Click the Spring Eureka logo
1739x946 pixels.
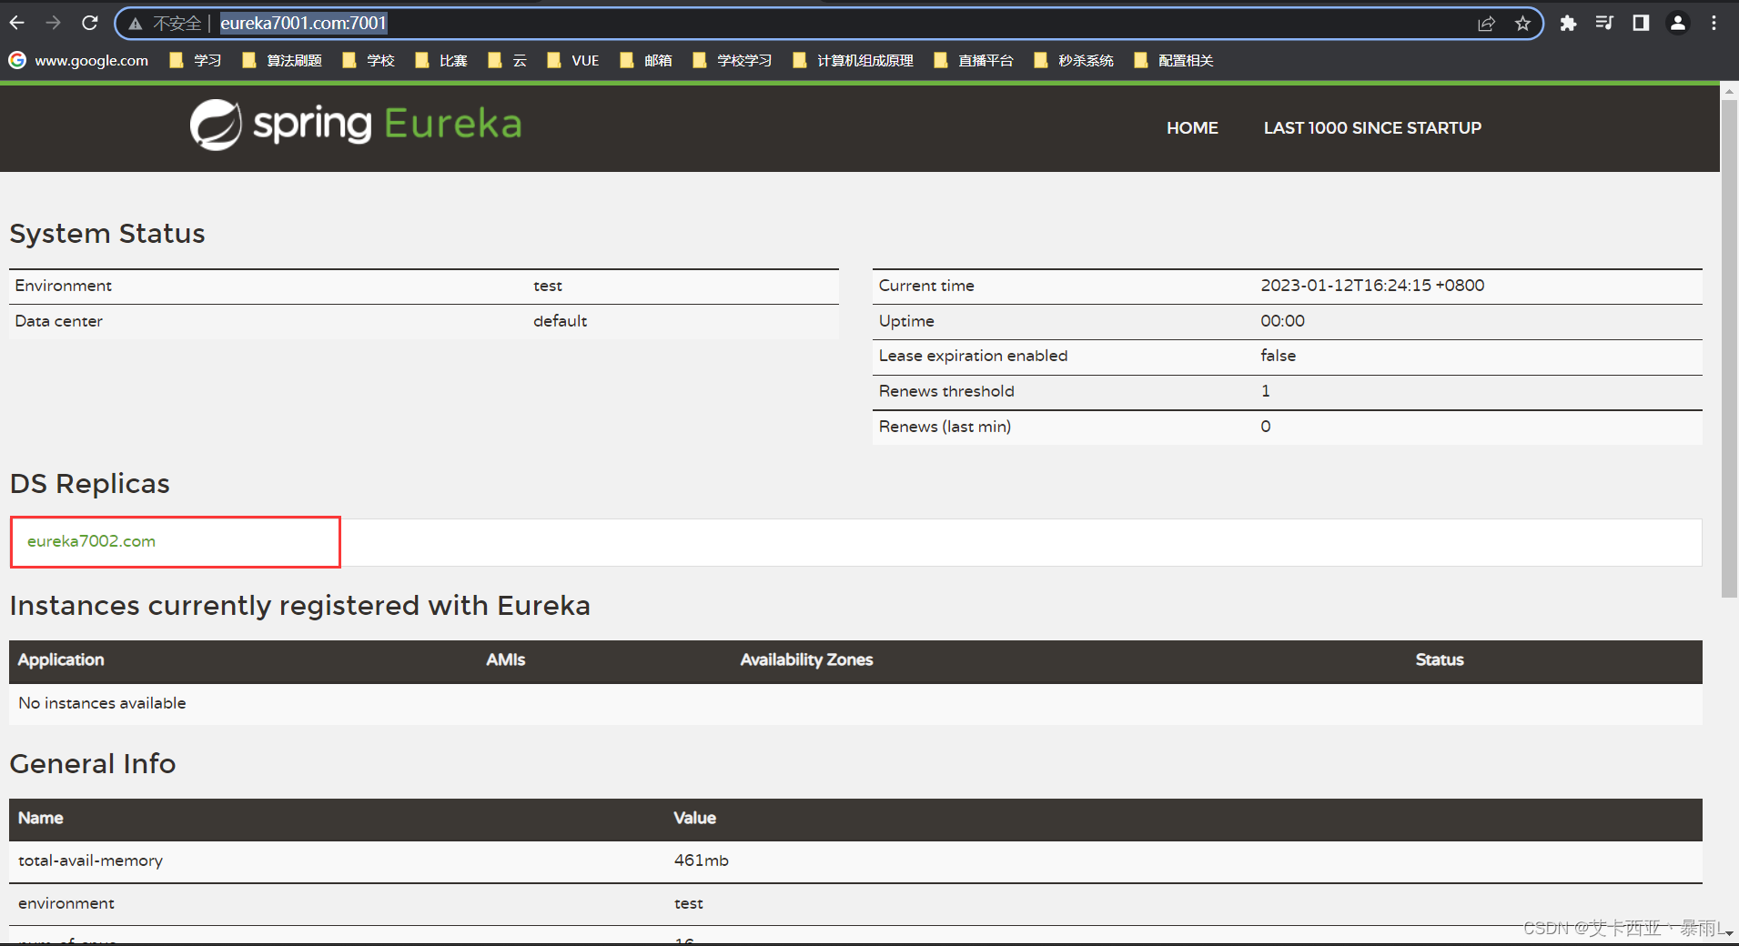pyautogui.click(x=356, y=125)
